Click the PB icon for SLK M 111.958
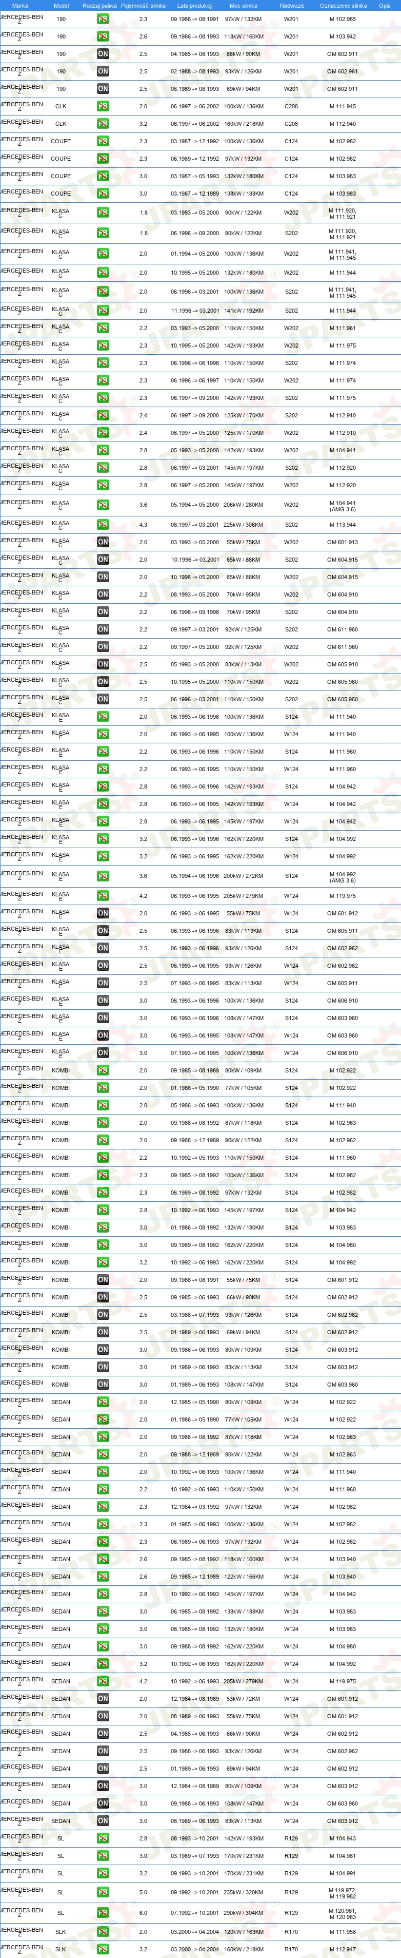Viewport: 401px width, 1958px height. 103,1931
